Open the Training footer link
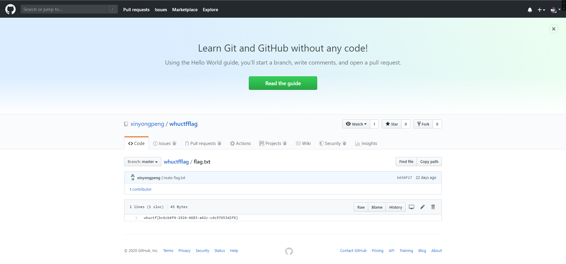 (x=406, y=251)
